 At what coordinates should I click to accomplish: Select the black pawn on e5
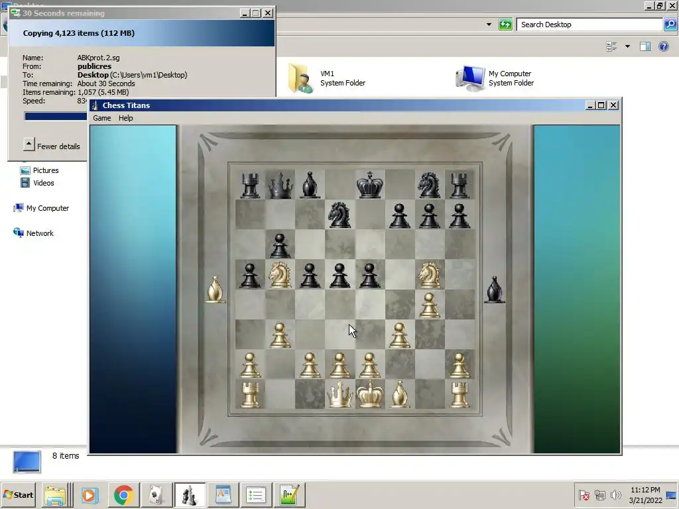[370, 275]
